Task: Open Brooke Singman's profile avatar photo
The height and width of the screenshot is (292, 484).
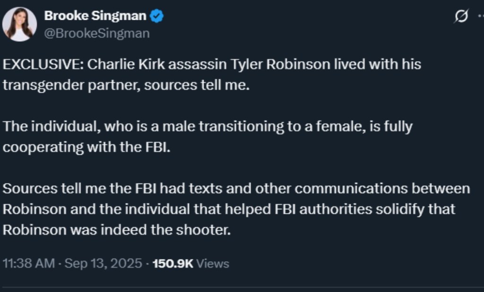Action: click(19, 24)
